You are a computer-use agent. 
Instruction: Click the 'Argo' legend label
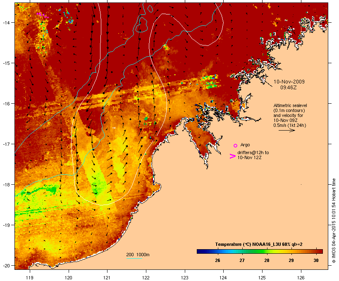(245, 145)
